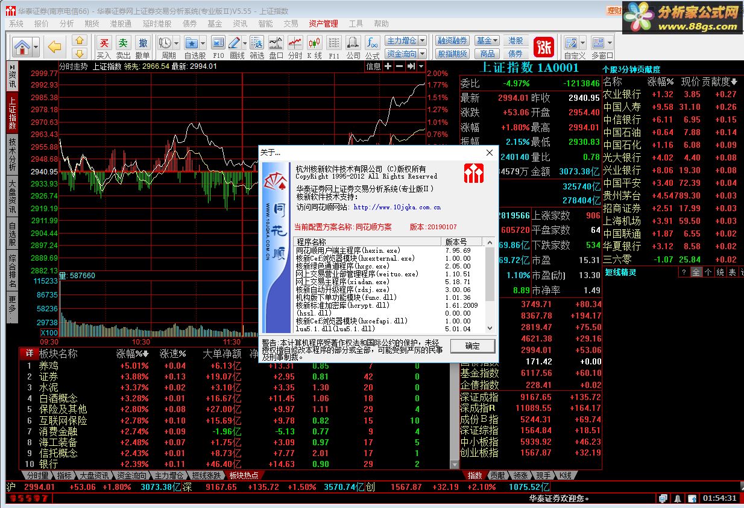Go back with the yellow left arrow
This screenshot has width=744, height=508.
pyautogui.click(x=55, y=46)
